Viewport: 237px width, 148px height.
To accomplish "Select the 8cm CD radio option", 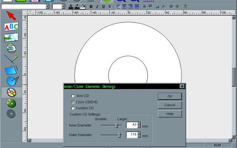I will pos(73,96).
